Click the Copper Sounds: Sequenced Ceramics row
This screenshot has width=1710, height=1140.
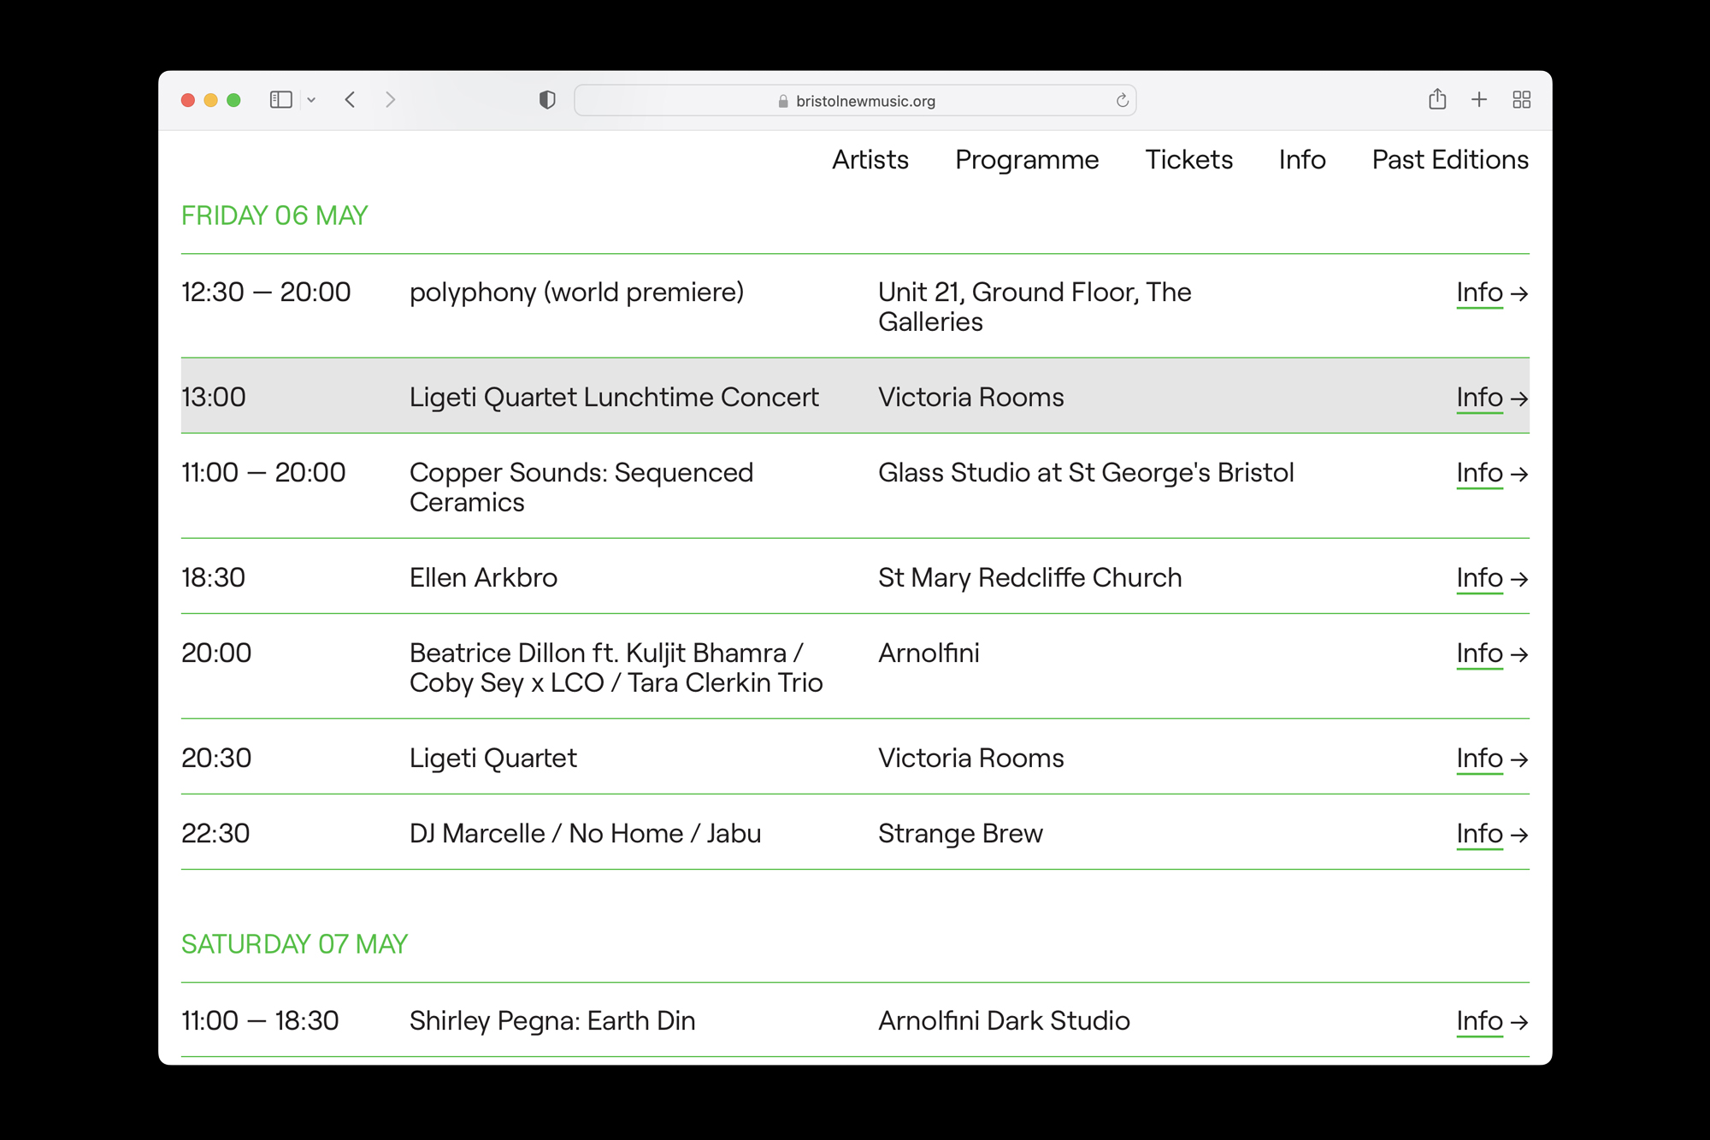coord(581,487)
